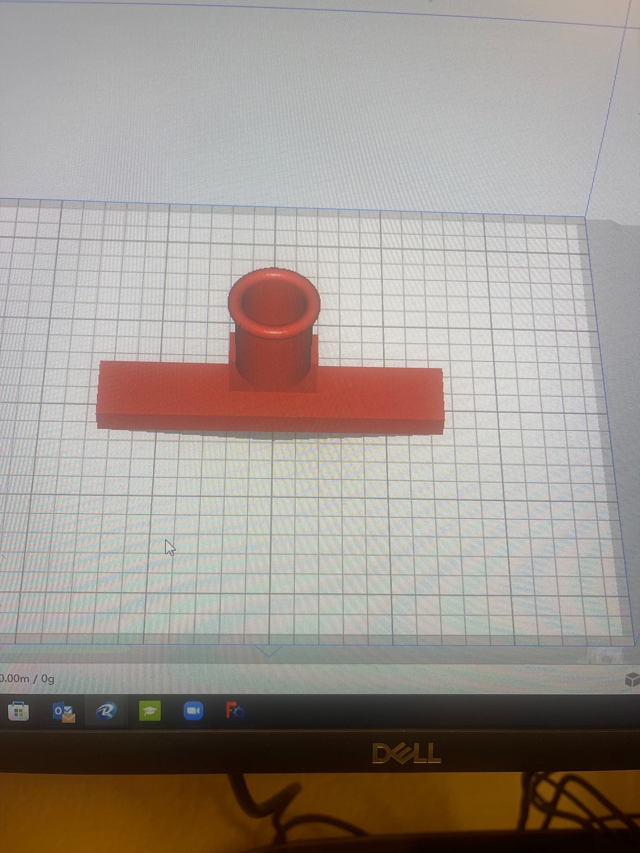Open the green graduation cap app

point(150,711)
